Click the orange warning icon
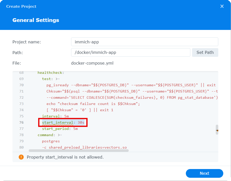This screenshot has width=231, height=181. 21,157
